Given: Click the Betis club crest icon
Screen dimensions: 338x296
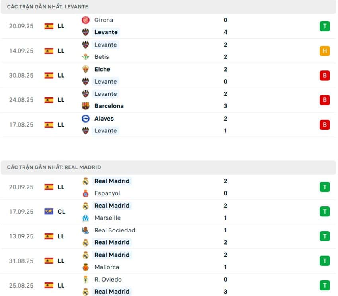Looking at the screenshot, I should click(85, 57).
